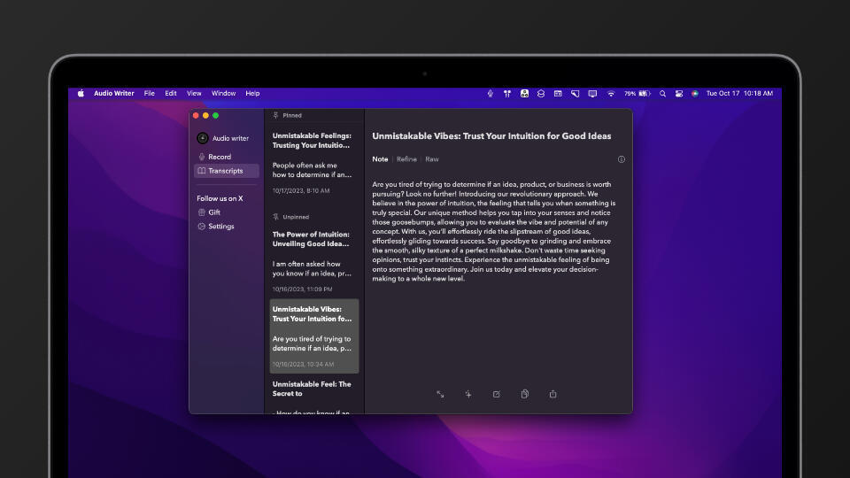Open Settings in the sidebar

point(220,227)
